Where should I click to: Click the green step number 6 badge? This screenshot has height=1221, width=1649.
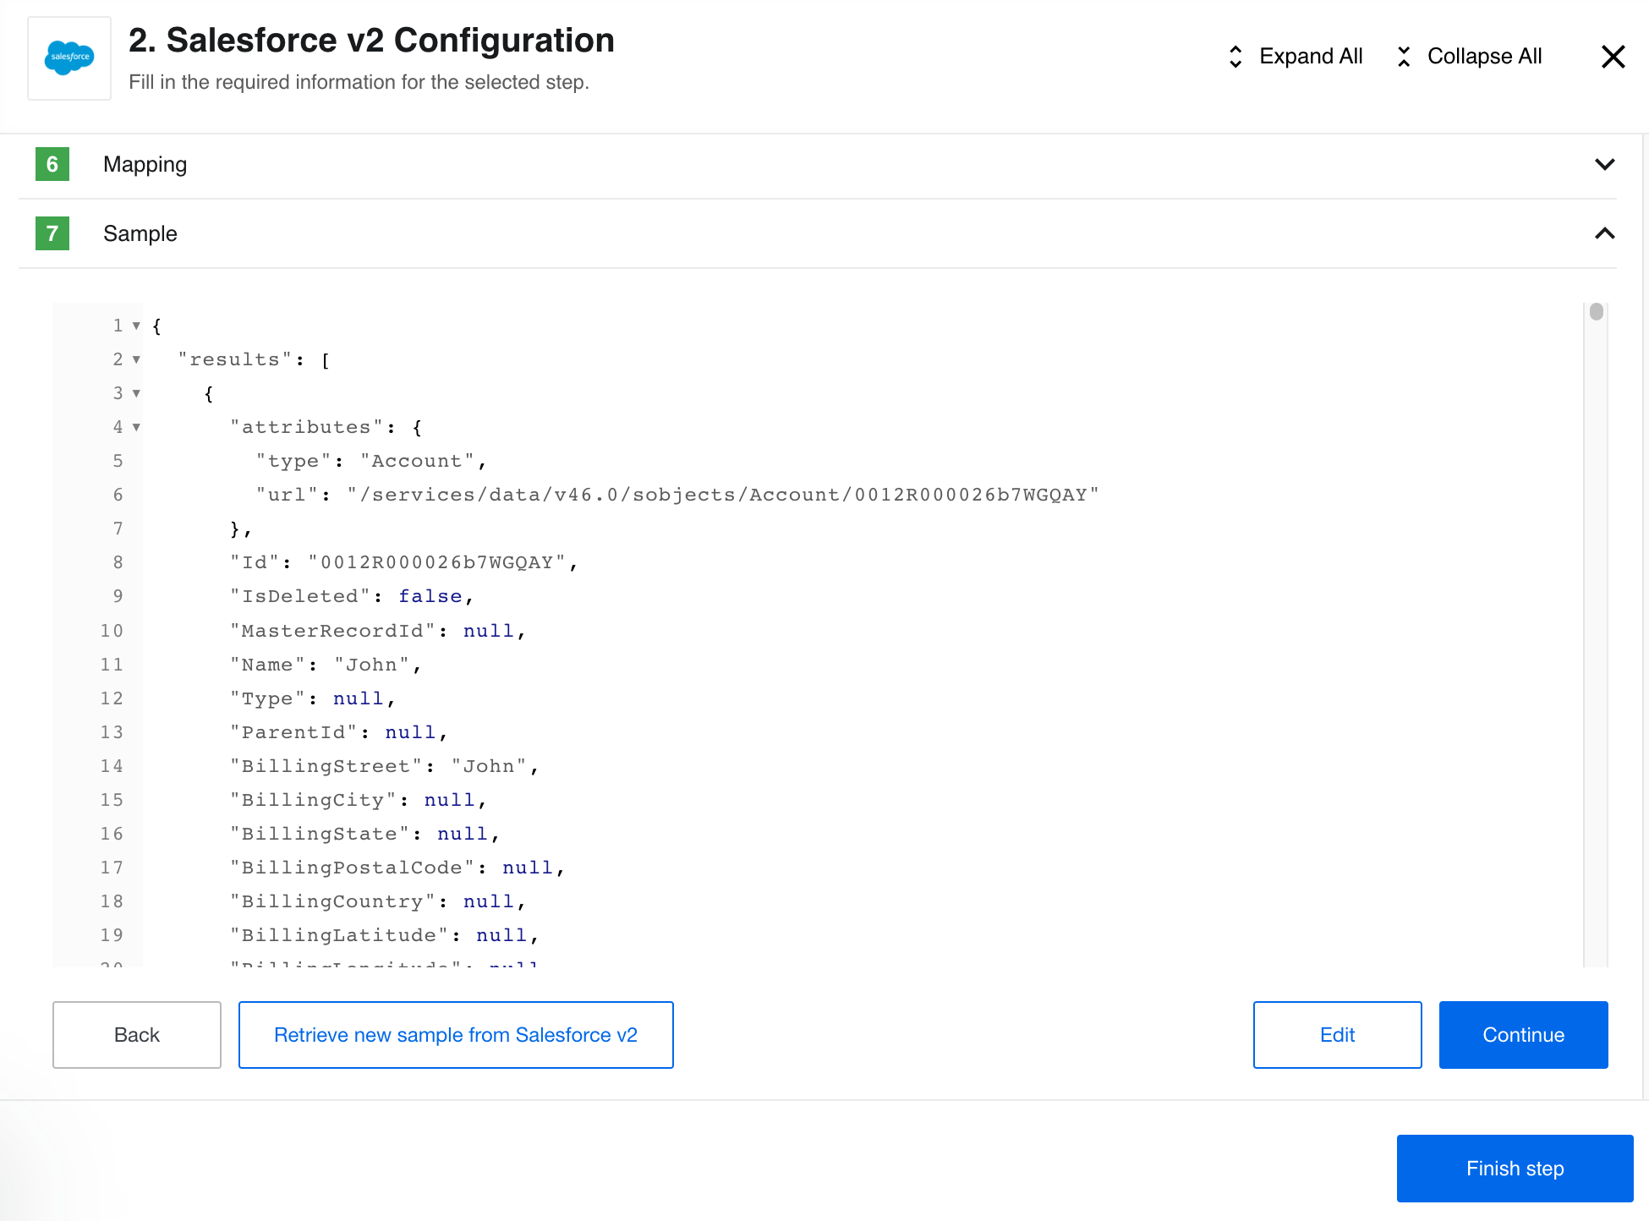tap(52, 164)
